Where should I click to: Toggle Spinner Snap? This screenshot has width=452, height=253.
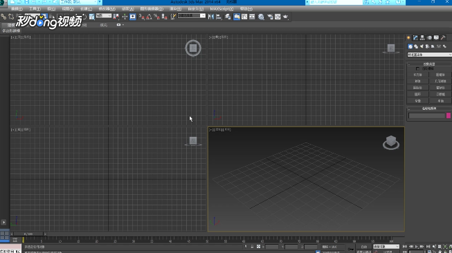point(165,17)
